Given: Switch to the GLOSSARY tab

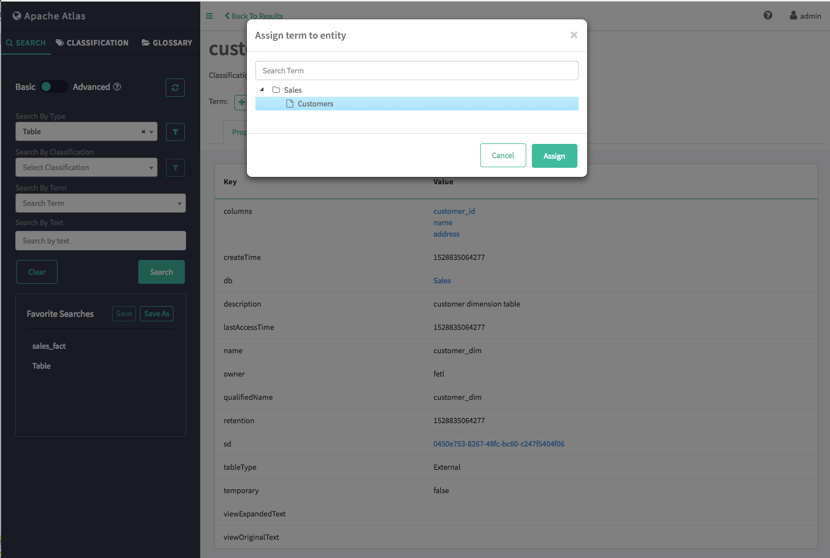Looking at the screenshot, I should [x=167, y=43].
